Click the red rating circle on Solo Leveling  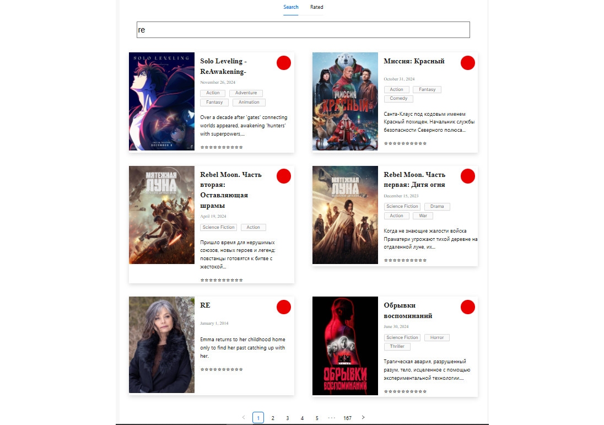(x=284, y=63)
